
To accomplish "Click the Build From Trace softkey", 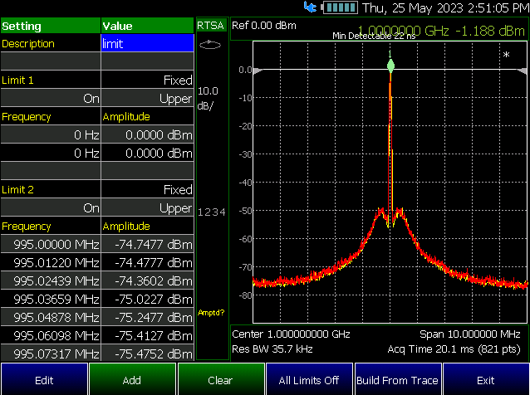I will point(397,380).
